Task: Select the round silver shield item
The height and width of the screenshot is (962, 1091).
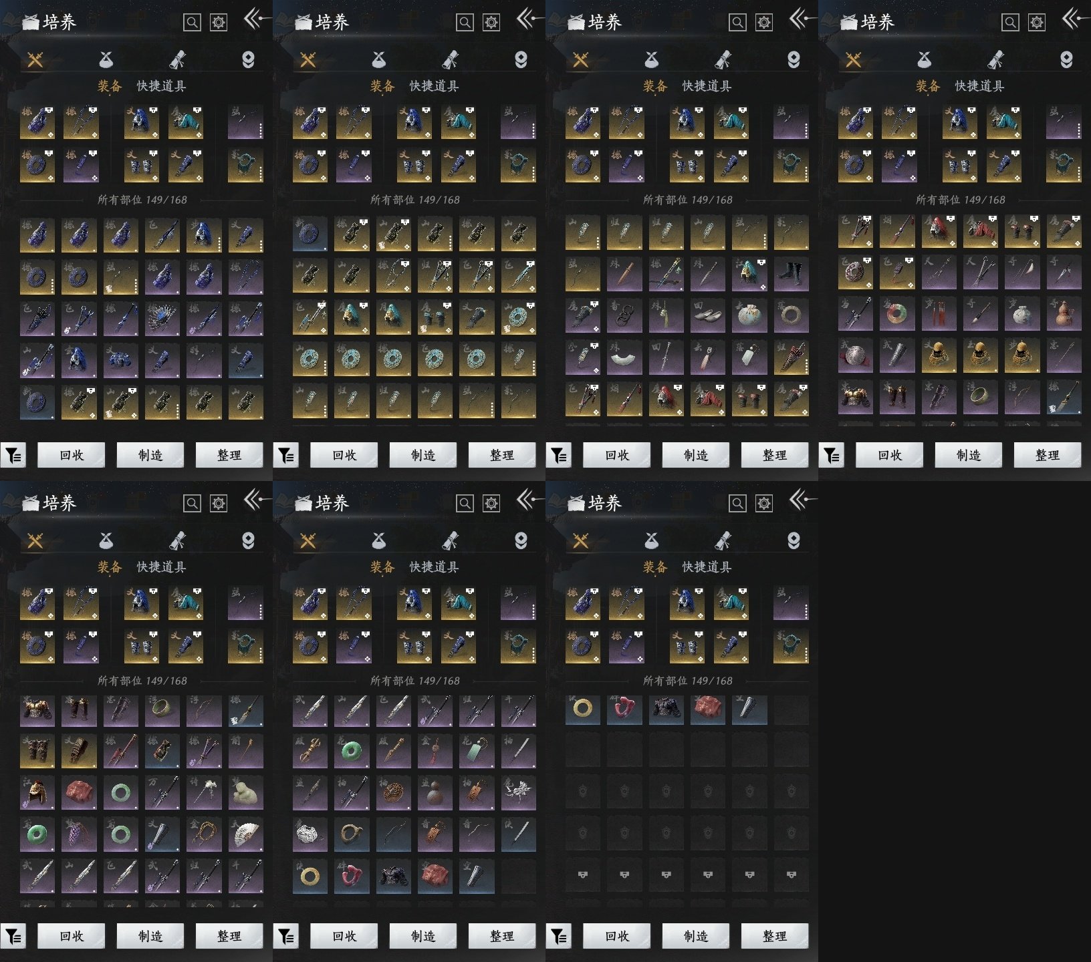Action: click(855, 357)
